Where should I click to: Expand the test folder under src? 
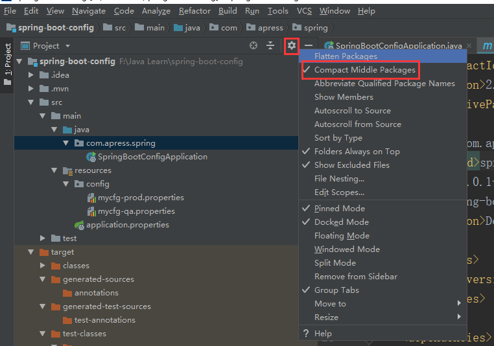pos(42,238)
